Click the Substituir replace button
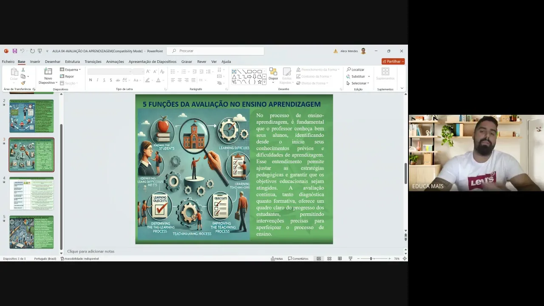This screenshot has height=306, width=544. pos(358,76)
